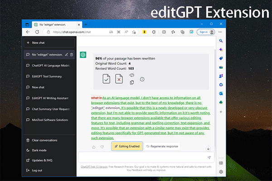272x181 pixels.
Task: Open the Edge sidebar Tools briefcase icon
Action: (x=221, y=67)
